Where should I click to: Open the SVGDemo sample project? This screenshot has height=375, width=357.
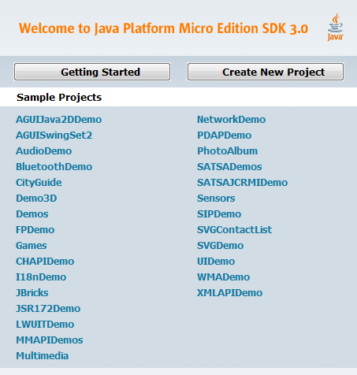tap(221, 246)
